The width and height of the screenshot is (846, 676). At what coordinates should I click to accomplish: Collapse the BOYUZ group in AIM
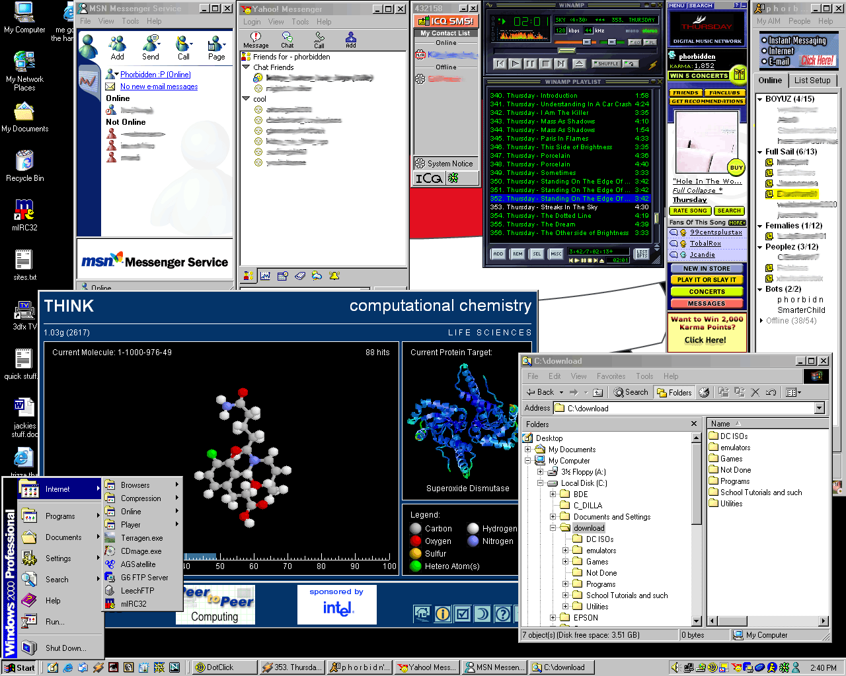click(760, 99)
